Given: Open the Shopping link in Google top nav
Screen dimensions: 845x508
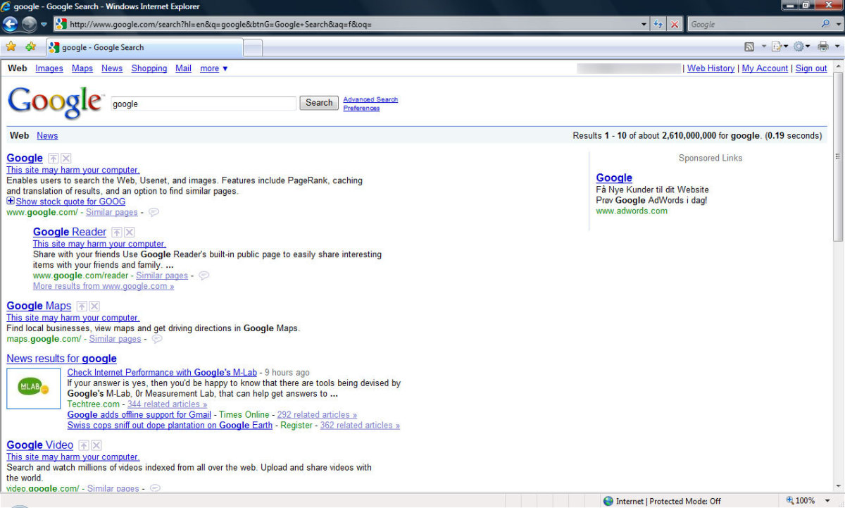Looking at the screenshot, I should point(149,68).
